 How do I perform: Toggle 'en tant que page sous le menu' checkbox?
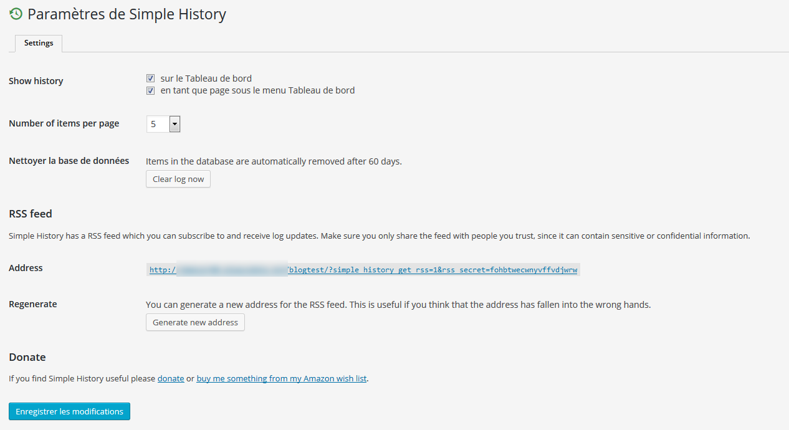click(150, 90)
